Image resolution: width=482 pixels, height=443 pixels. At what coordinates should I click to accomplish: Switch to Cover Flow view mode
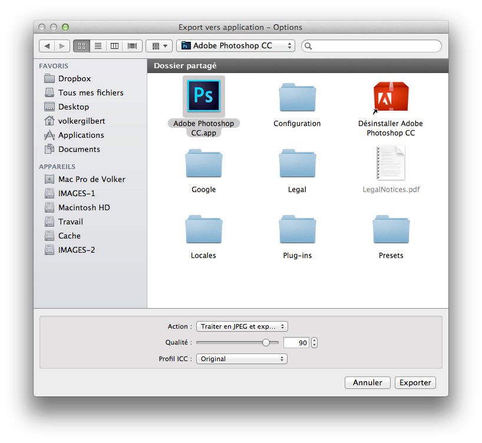point(132,46)
